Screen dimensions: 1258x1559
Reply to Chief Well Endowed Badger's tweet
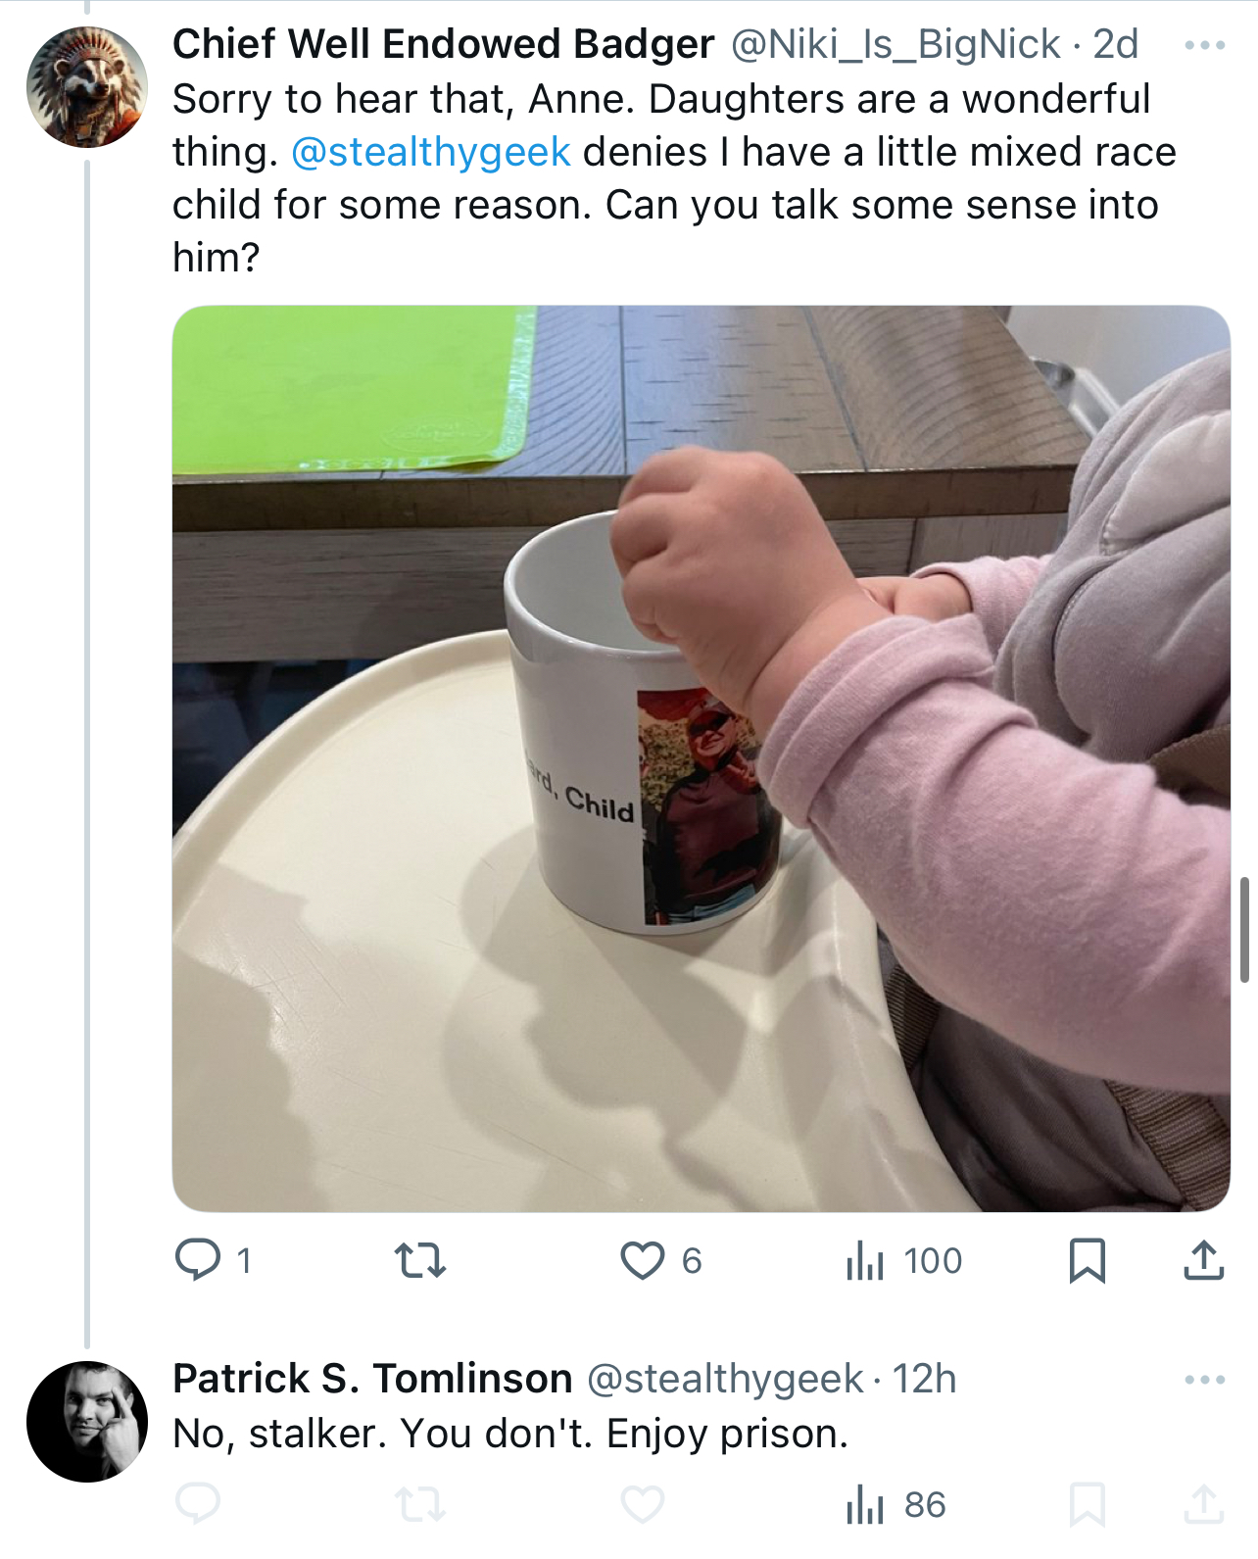click(198, 1260)
